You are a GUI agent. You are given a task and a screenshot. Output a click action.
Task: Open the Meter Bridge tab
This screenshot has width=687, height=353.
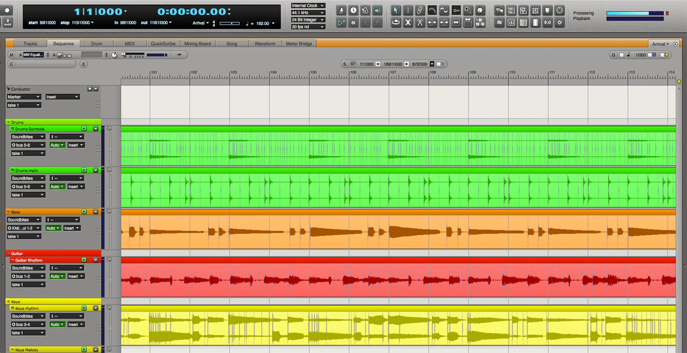299,44
